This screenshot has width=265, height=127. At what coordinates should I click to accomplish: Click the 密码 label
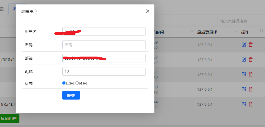click(x=29, y=45)
